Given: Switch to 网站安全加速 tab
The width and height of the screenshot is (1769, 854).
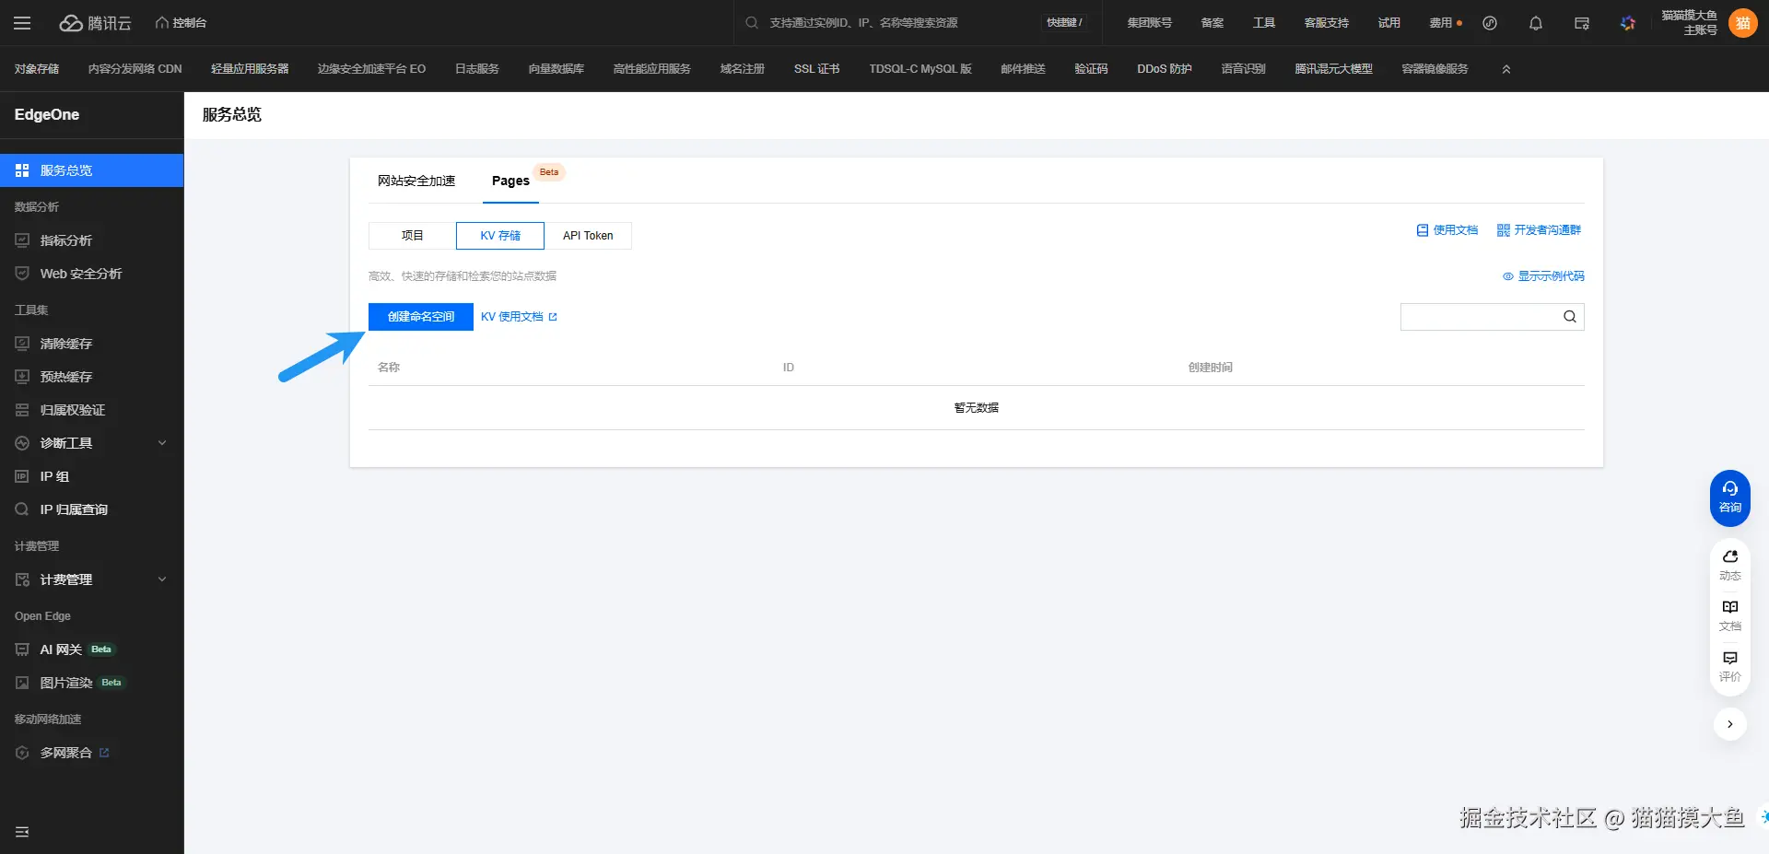Looking at the screenshot, I should click(416, 181).
